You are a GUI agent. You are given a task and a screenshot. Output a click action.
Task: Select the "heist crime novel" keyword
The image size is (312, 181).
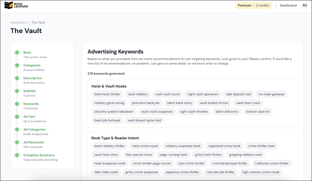tap(145, 146)
